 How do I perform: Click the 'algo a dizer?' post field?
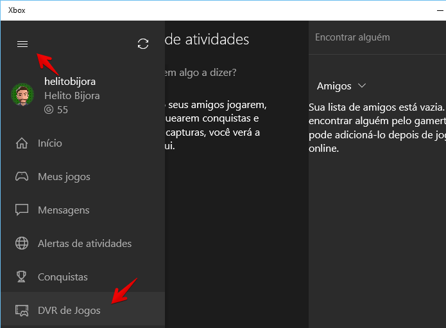(200, 73)
